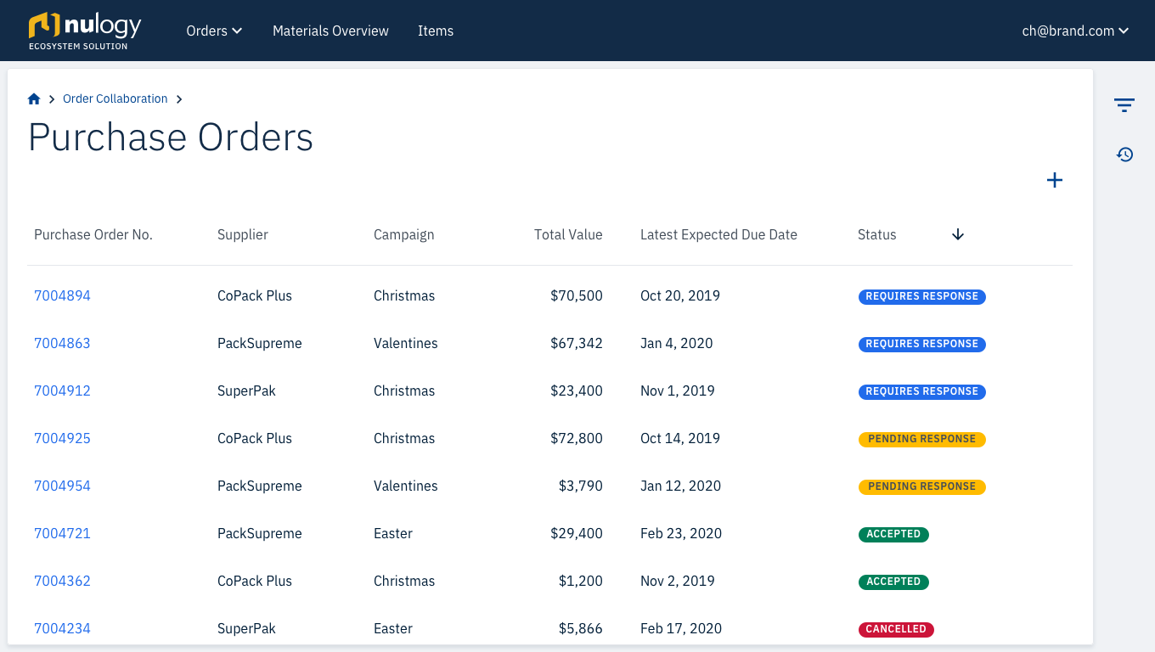Click the Status column header
Viewport: 1155px width, 652px height.
pyautogui.click(x=876, y=234)
